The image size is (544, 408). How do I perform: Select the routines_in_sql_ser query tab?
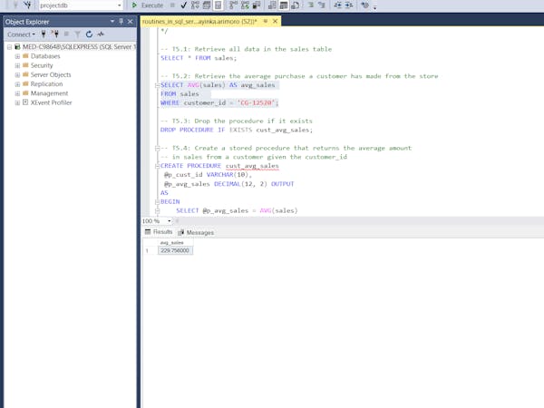click(x=199, y=22)
